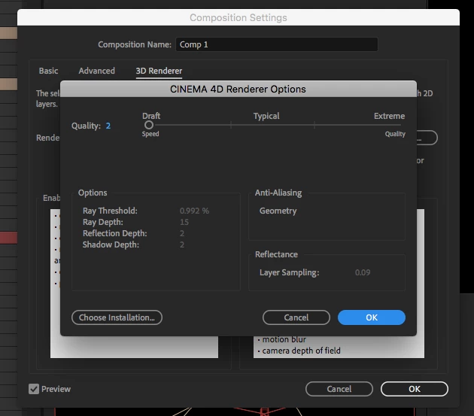Click the Quality value 2

(x=108, y=126)
